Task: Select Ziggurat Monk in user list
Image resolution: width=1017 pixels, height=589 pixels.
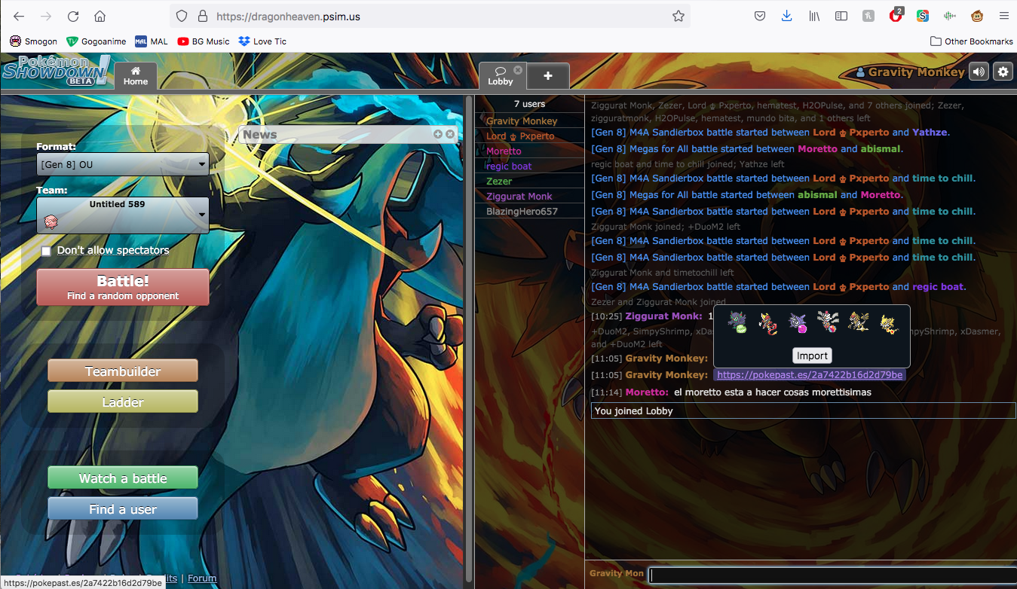Action: tap(529, 197)
